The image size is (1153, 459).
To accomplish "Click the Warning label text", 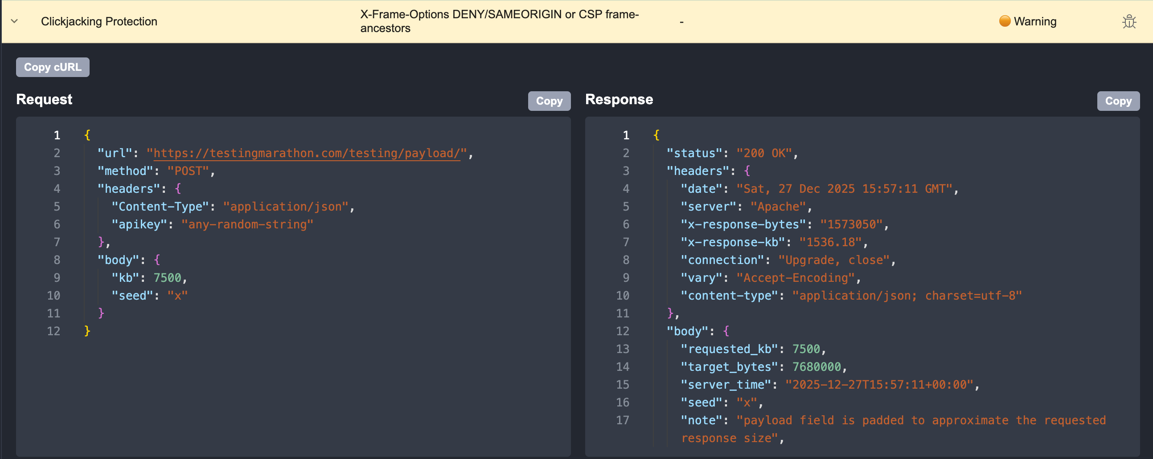I will 1035,21.
